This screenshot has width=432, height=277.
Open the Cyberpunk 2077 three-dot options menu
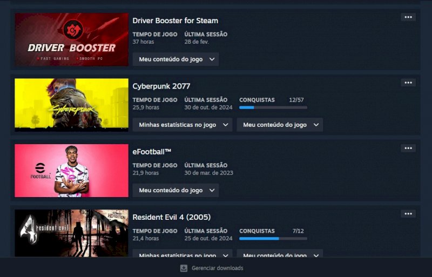coord(408,83)
